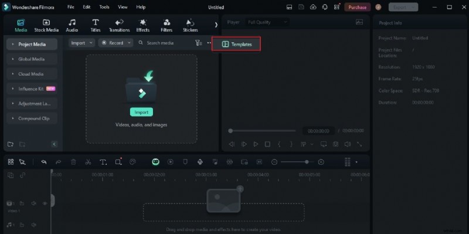Add a new media folder
Viewport: 469px width, 234px height.
(x=11, y=144)
